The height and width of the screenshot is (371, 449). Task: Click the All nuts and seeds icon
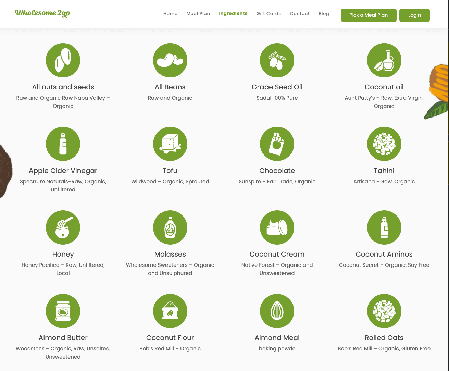[x=63, y=60]
